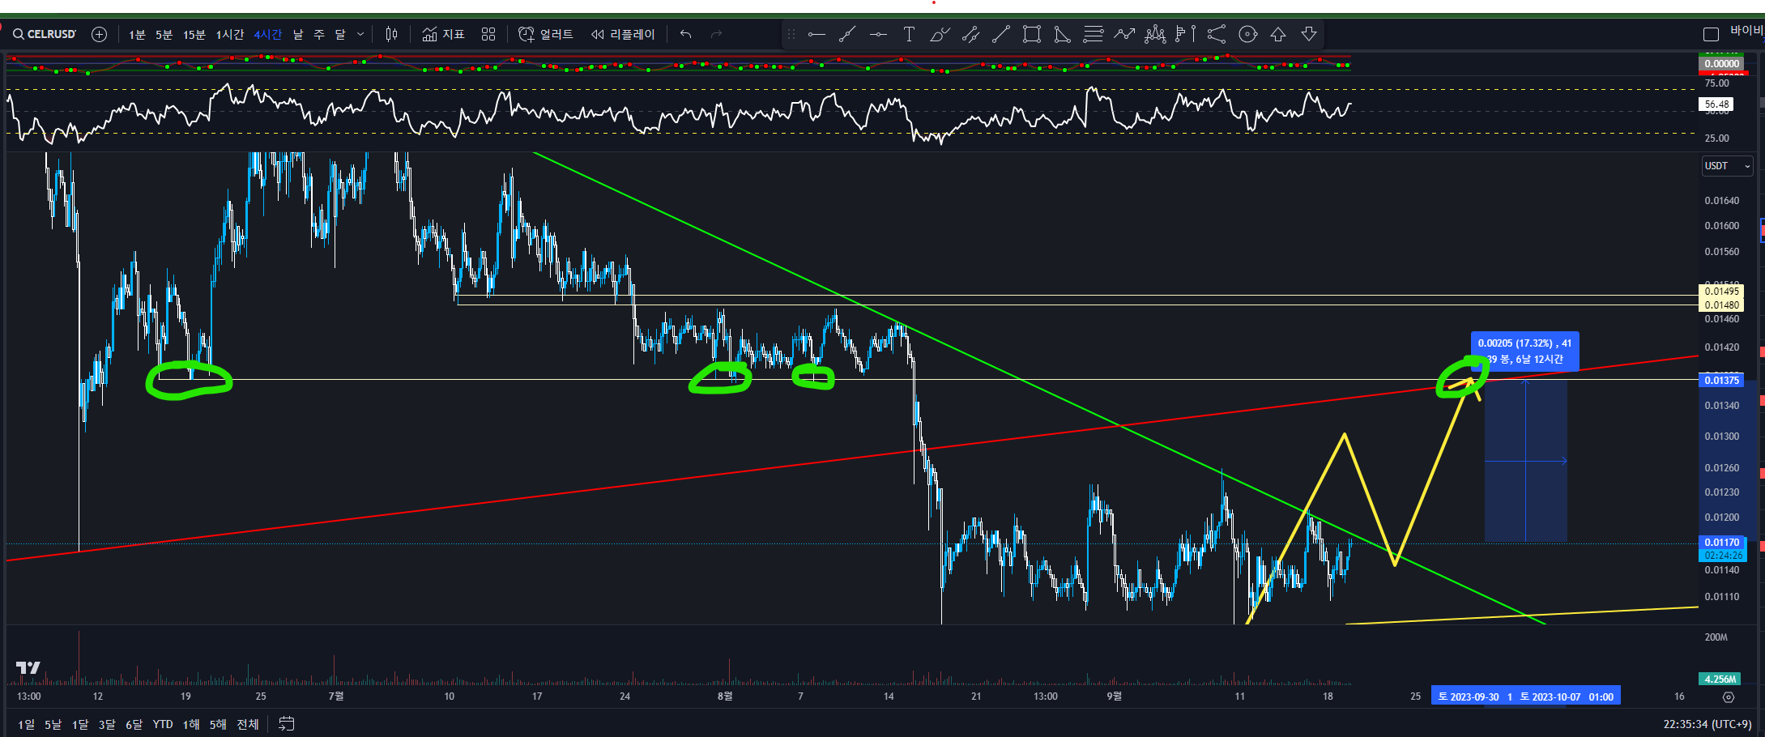Set range to 1해

pyautogui.click(x=191, y=724)
